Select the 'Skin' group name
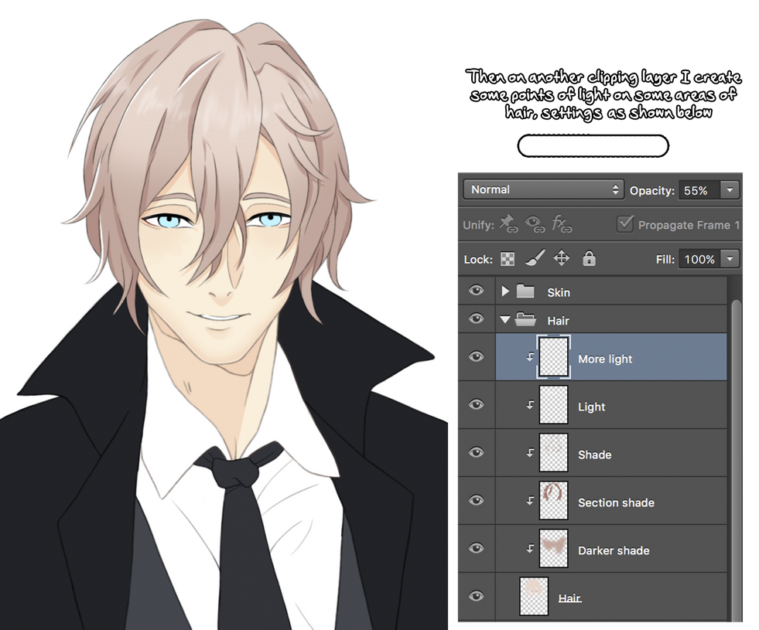Viewport: 759px width, 630px height. pos(559,292)
